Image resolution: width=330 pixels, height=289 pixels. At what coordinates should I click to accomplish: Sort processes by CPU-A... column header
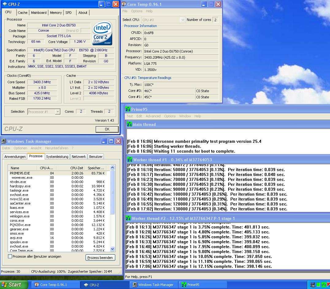47,168
